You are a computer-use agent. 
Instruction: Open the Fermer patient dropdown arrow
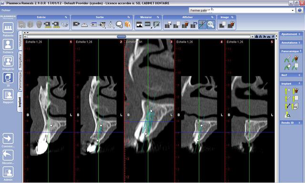coord(293,10)
